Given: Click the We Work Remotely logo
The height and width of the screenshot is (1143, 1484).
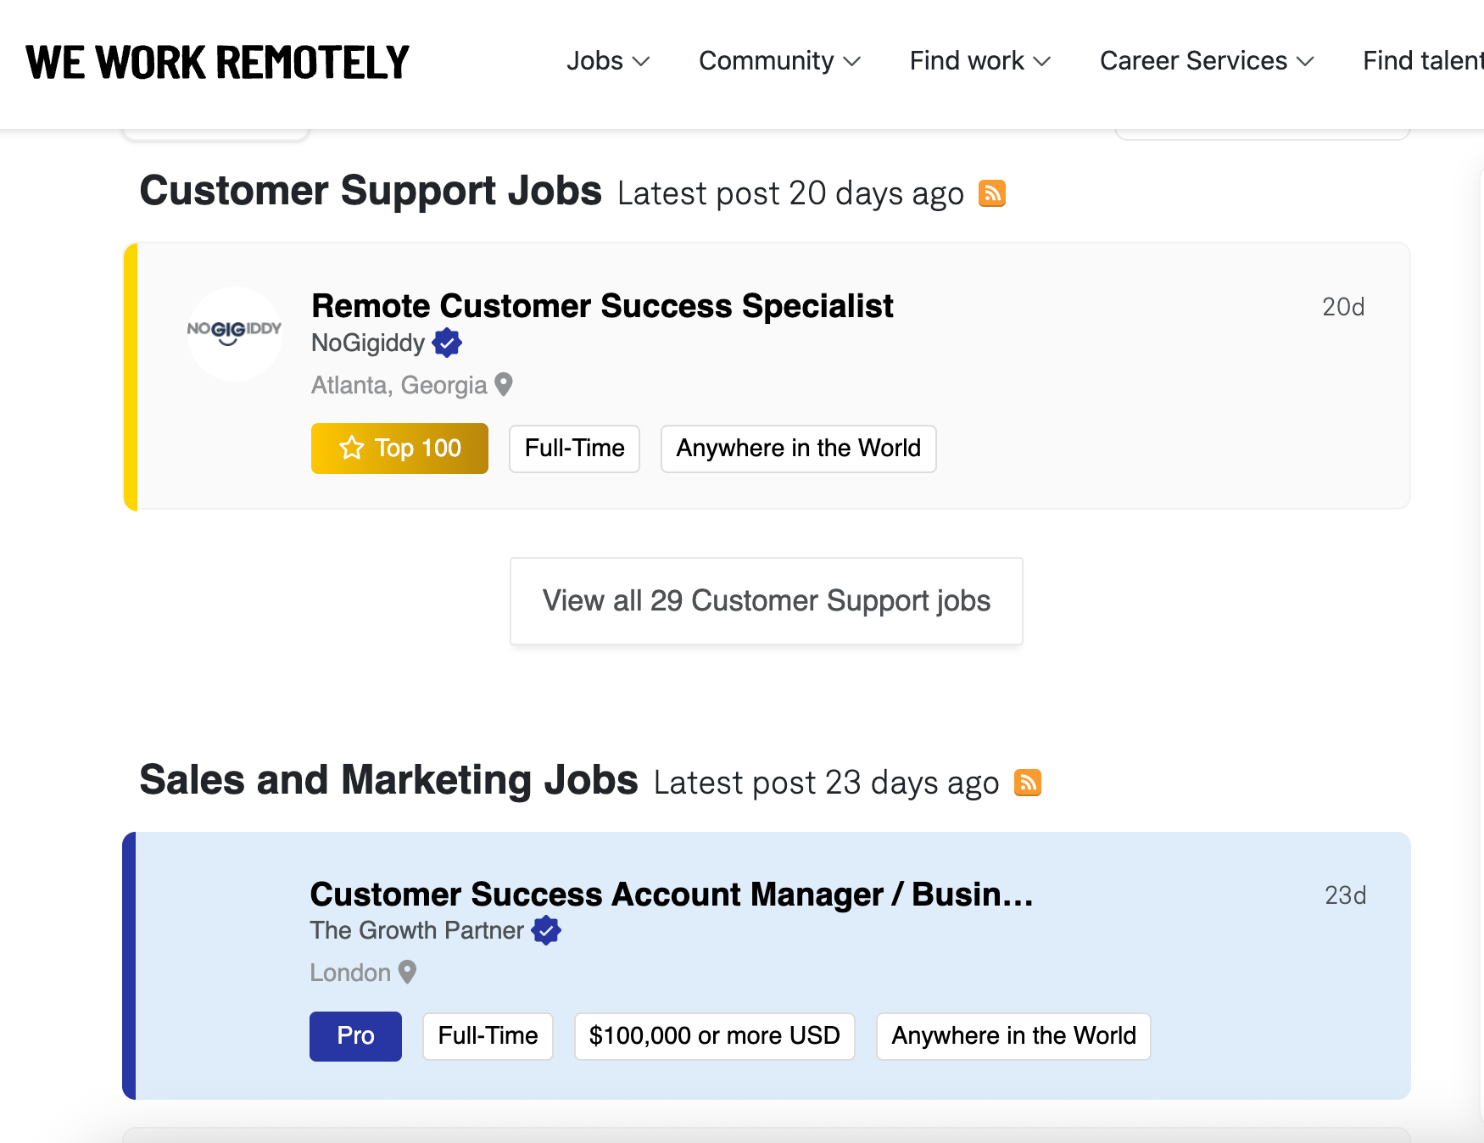Looking at the screenshot, I should coord(217,62).
